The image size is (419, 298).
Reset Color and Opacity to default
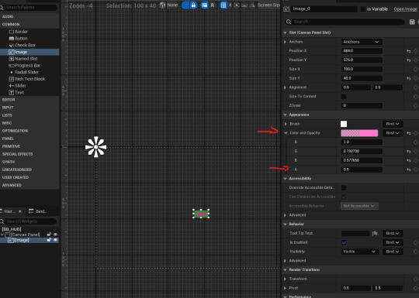[409, 133]
